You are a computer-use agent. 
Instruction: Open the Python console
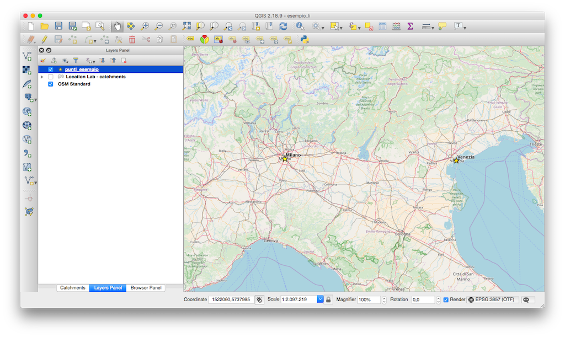[305, 40]
